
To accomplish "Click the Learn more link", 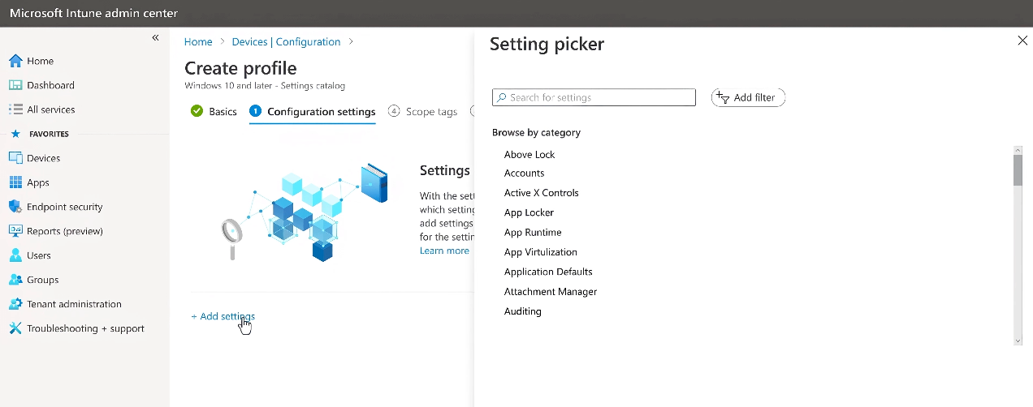I will (x=444, y=251).
